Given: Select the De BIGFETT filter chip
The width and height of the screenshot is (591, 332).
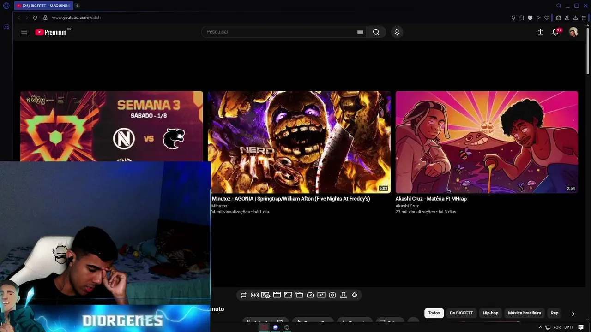Looking at the screenshot, I should tap(461, 313).
